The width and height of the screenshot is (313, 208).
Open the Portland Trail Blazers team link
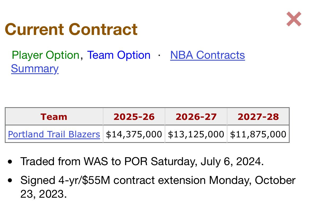click(54, 134)
